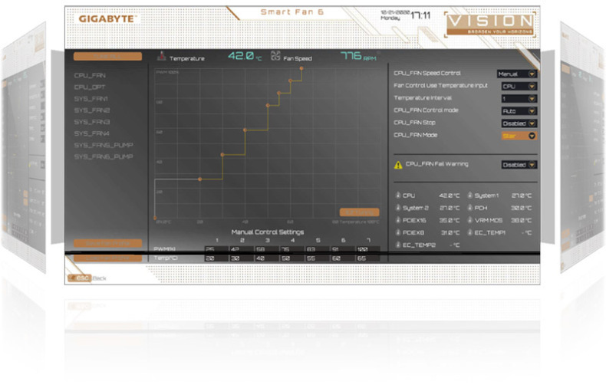The image size is (606, 388).
Task: Click fan curve point at 40°C step
Action: pyautogui.click(x=245, y=130)
